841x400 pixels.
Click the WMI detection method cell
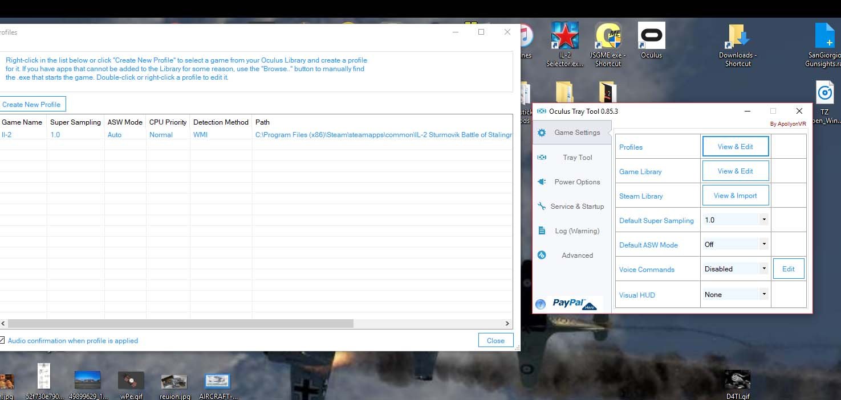tap(200, 135)
